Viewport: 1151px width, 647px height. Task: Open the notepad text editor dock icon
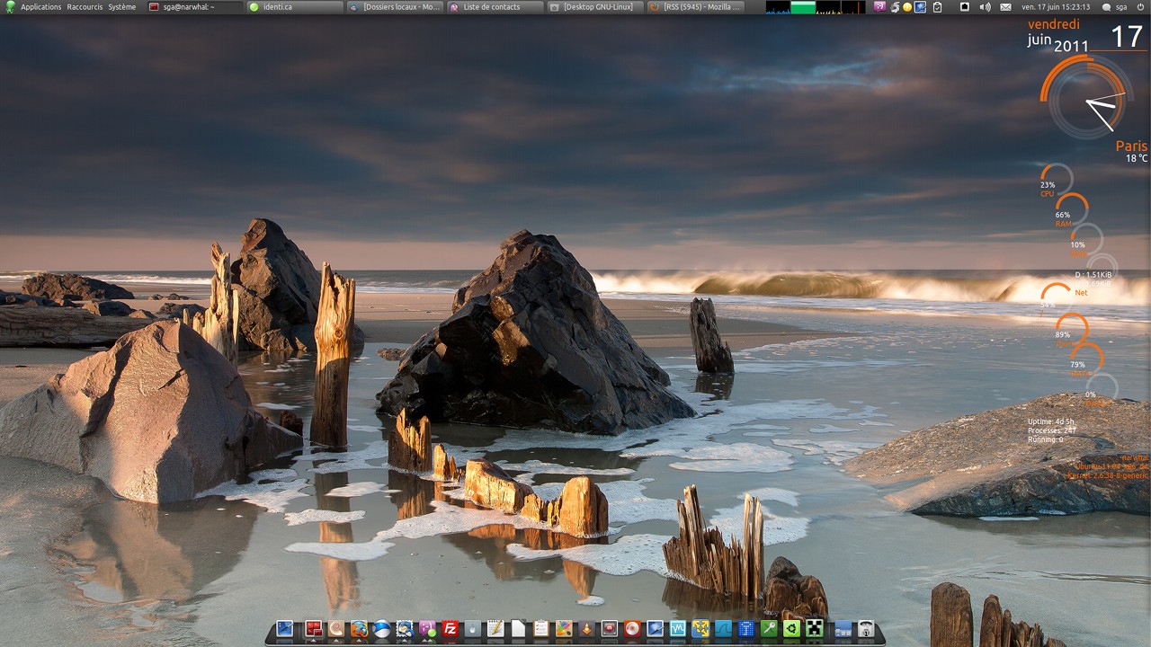[x=495, y=629]
